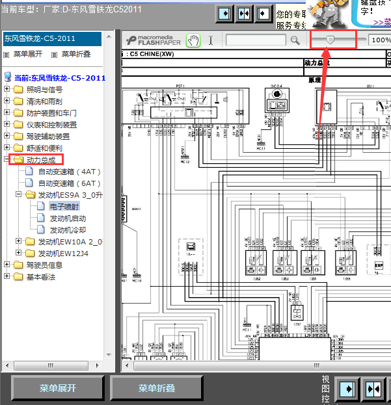
Task: Click the list icon before 菜单折叠
Action: point(54,55)
